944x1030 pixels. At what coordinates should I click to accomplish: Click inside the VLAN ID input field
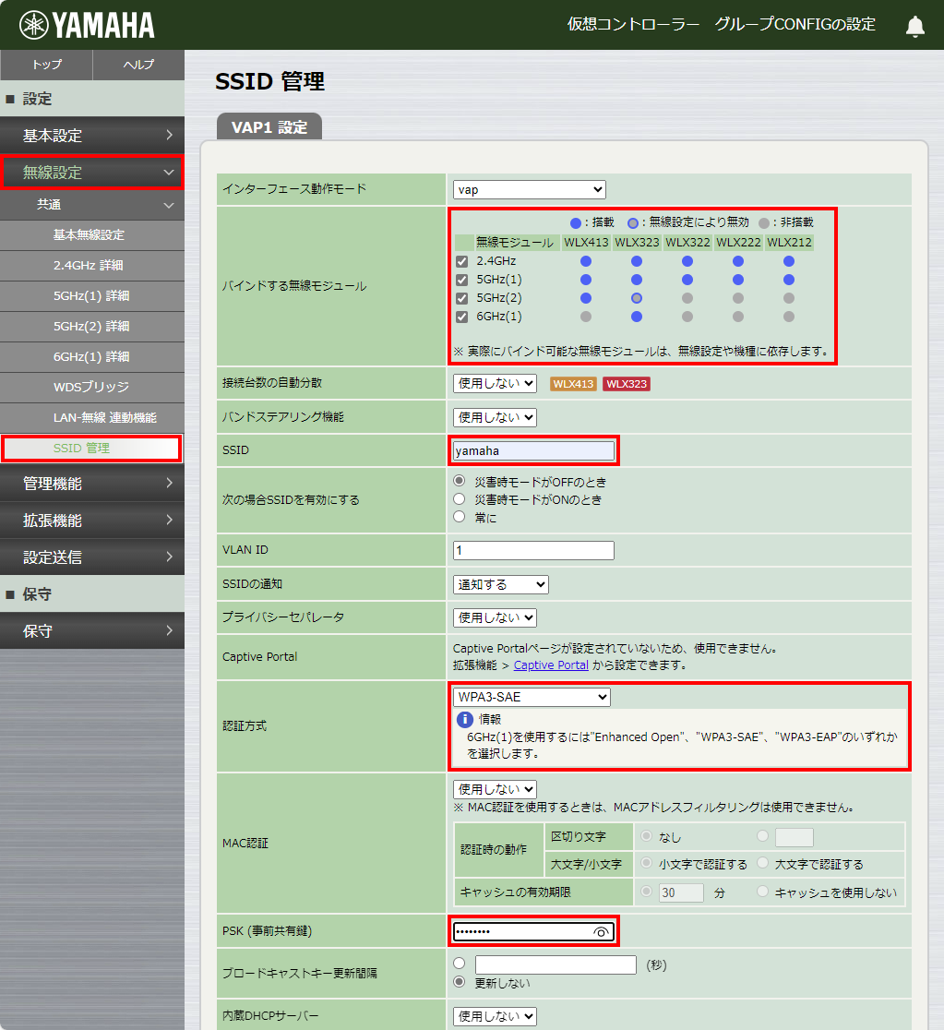coord(532,549)
